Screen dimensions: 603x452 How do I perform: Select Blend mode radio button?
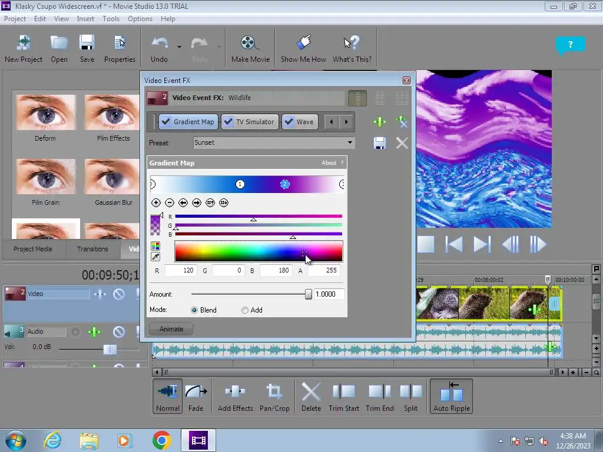(194, 310)
